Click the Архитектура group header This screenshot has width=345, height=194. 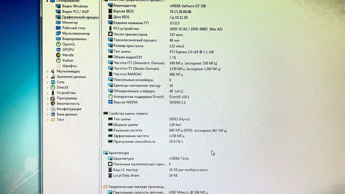116,153
